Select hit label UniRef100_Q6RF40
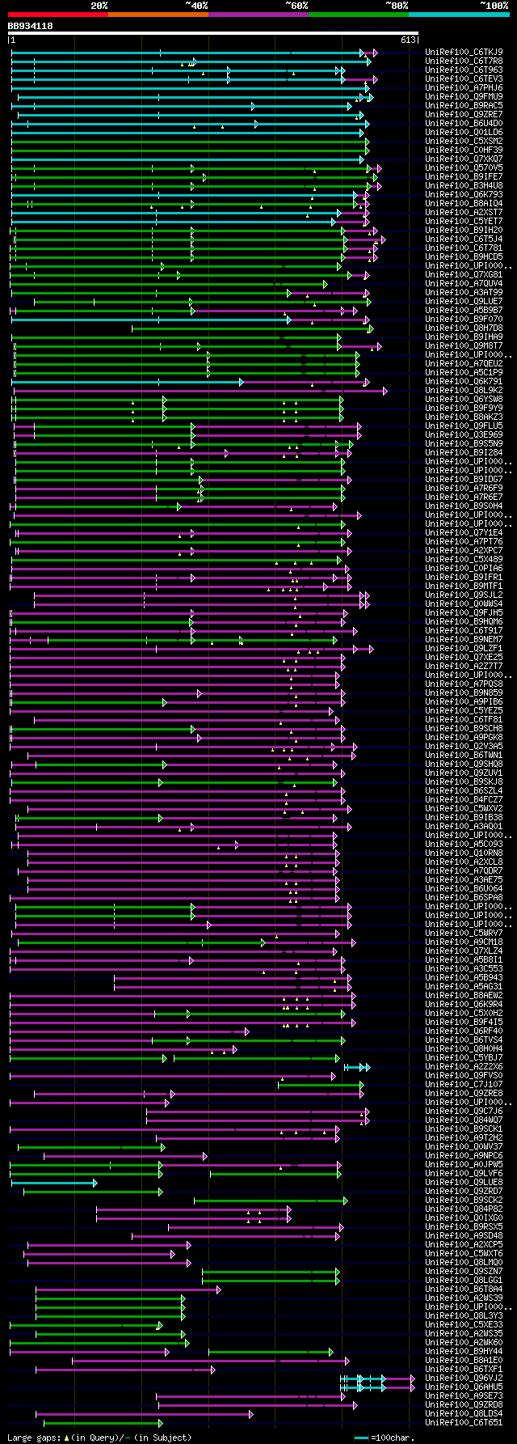The height and width of the screenshot is (1444, 517). coord(464,1031)
